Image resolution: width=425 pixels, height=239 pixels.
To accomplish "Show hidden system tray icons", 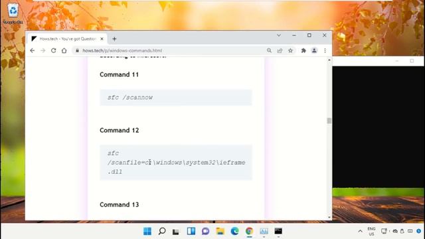I will (360, 231).
